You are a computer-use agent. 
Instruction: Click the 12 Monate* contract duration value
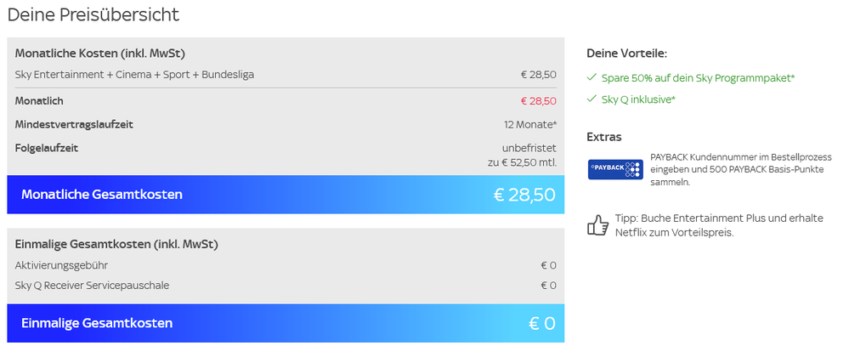click(x=529, y=124)
